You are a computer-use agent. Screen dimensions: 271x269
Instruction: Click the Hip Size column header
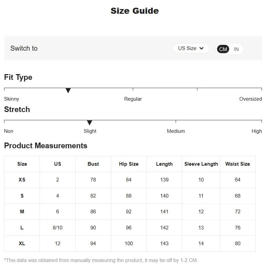129,164
